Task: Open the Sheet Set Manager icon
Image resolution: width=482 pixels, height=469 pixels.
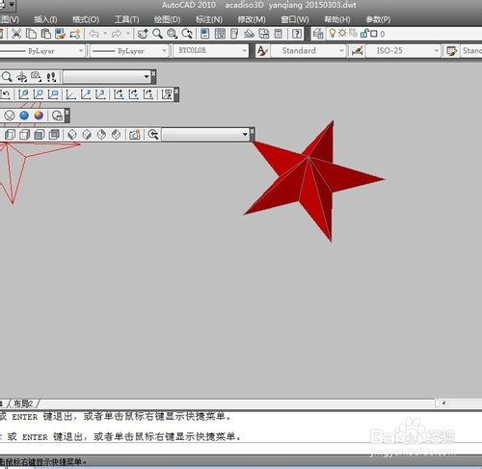Action: pos(249,34)
